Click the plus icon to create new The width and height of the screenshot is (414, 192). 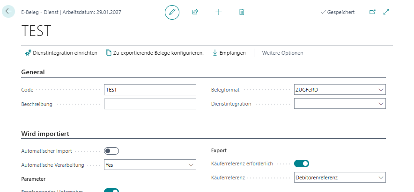pos(218,12)
